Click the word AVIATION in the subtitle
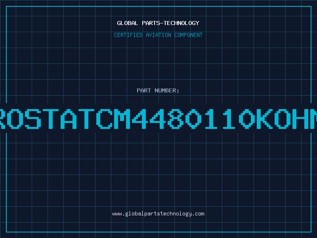The height and width of the screenshot is (238, 317). coord(158,35)
